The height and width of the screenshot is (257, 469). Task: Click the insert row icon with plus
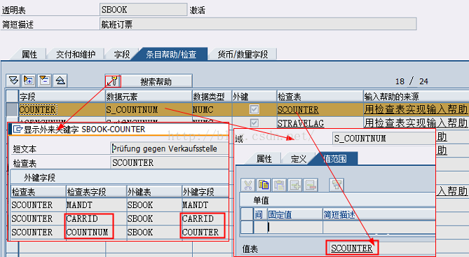point(29,81)
